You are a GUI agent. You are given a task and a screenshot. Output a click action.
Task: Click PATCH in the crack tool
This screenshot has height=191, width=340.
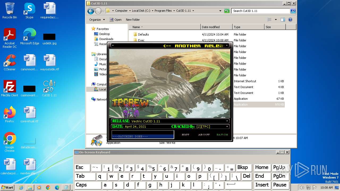click(222, 135)
